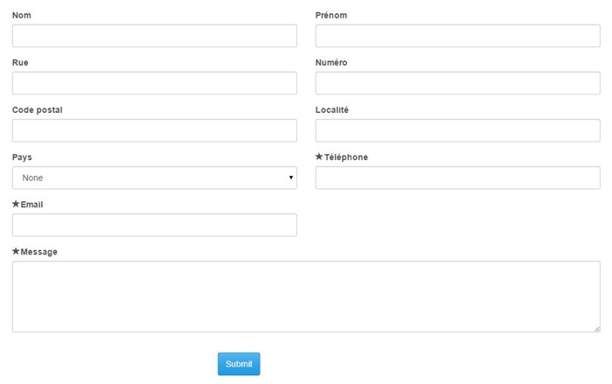612x384 pixels.
Task: Focus the Téléphone input field
Action: pos(458,178)
